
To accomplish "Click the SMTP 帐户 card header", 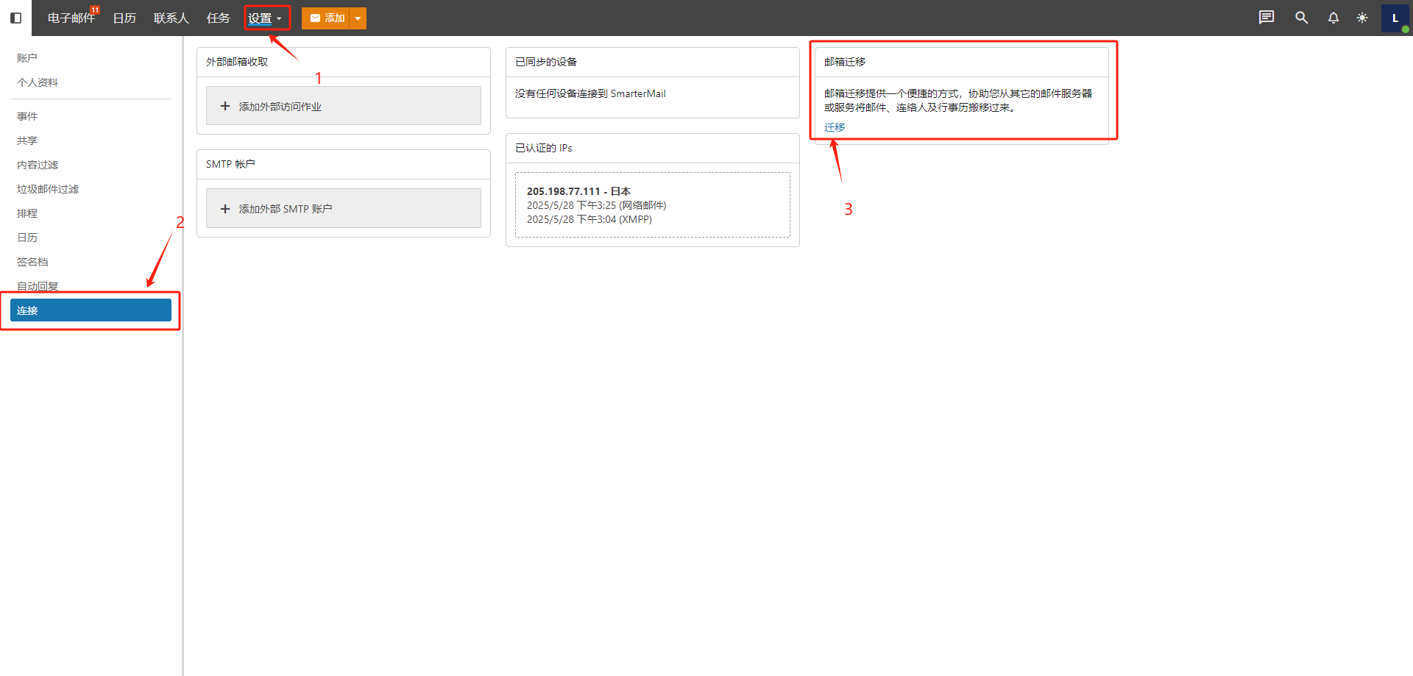I will pos(344,165).
